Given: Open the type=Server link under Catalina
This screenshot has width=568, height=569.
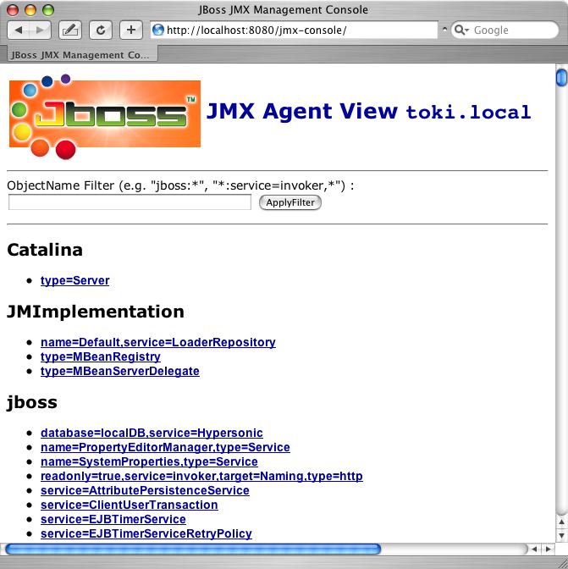Looking at the screenshot, I should pos(74,280).
